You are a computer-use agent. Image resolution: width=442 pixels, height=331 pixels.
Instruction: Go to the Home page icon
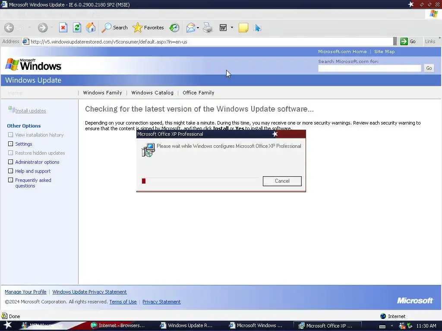91,28
